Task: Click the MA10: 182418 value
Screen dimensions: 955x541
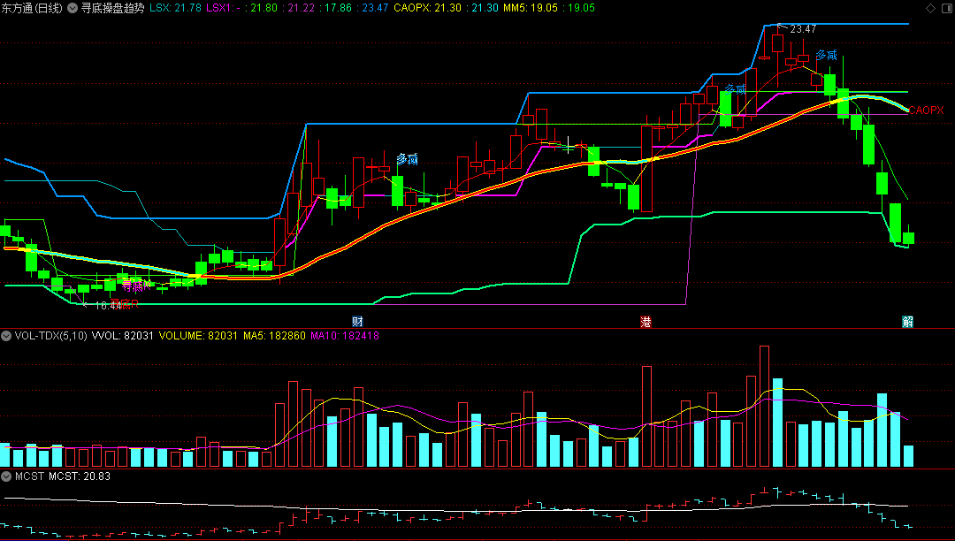Action: click(345, 336)
